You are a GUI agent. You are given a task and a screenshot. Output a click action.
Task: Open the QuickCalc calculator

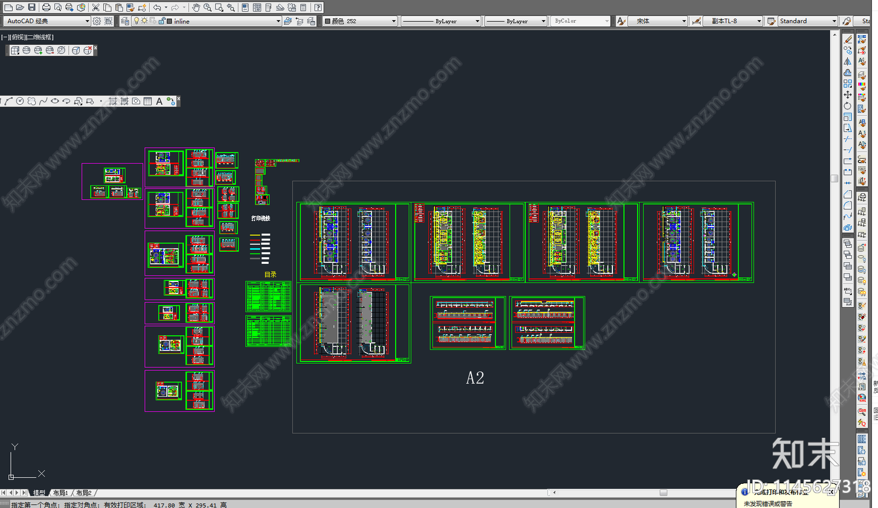click(303, 8)
